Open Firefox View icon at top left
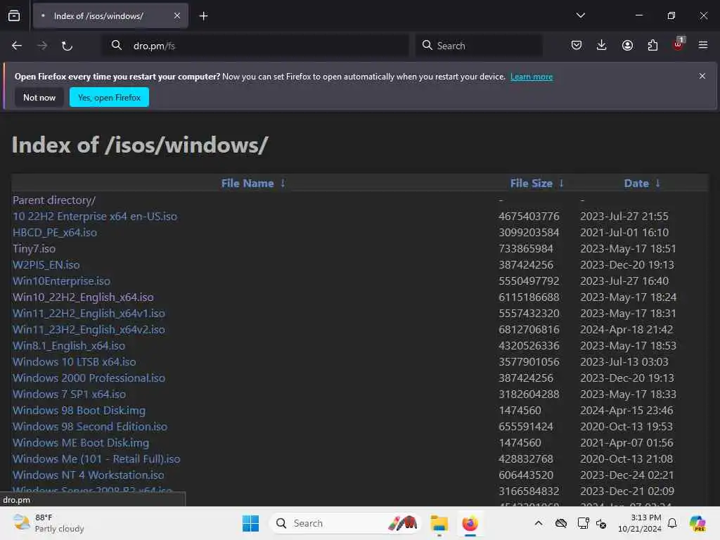 (x=14, y=16)
